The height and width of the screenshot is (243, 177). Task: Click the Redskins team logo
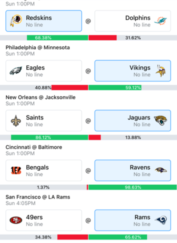(16, 21)
